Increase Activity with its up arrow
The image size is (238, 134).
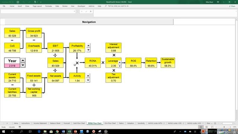click(x=88, y=76)
